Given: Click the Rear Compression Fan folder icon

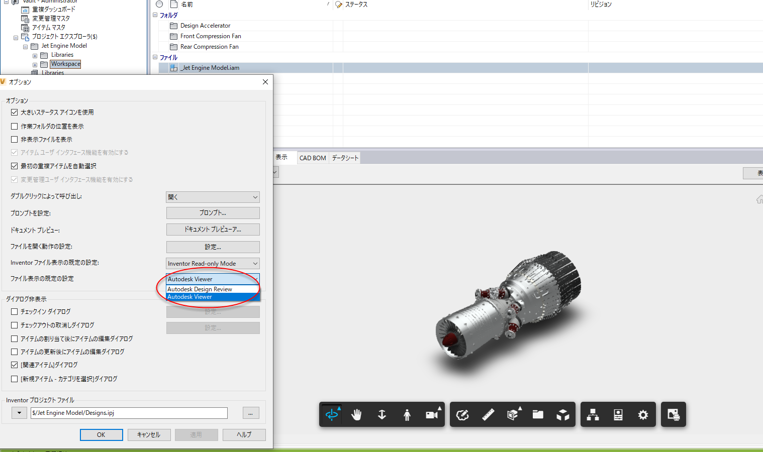Looking at the screenshot, I should coord(174,47).
